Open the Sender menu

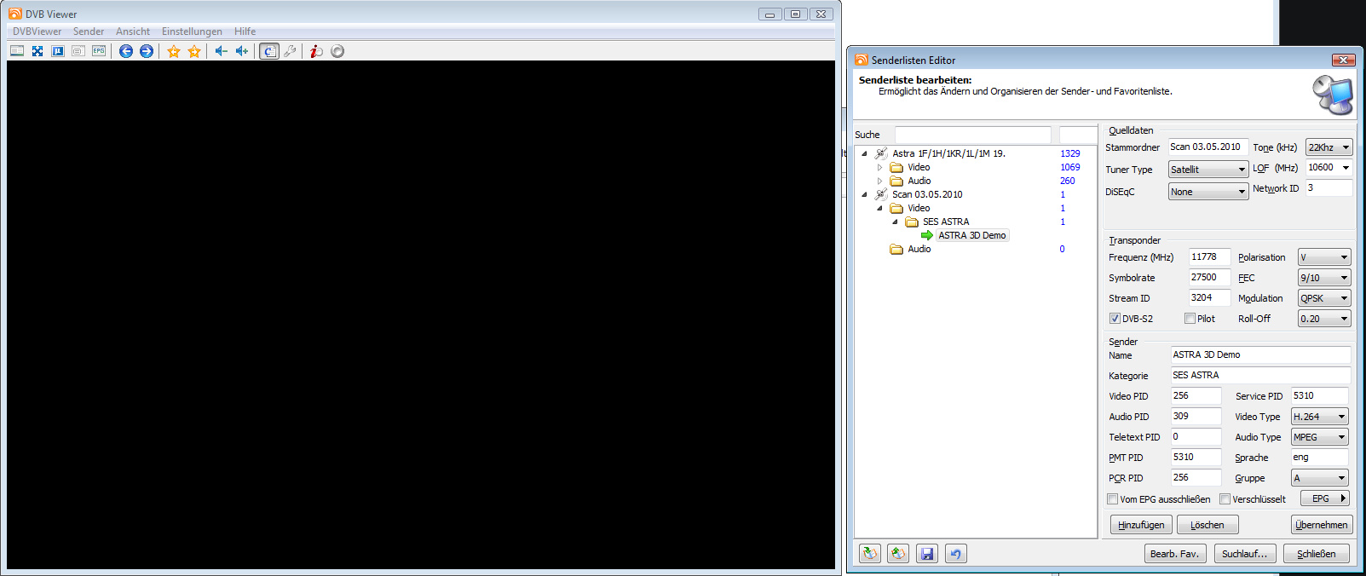tap(89, 32)
